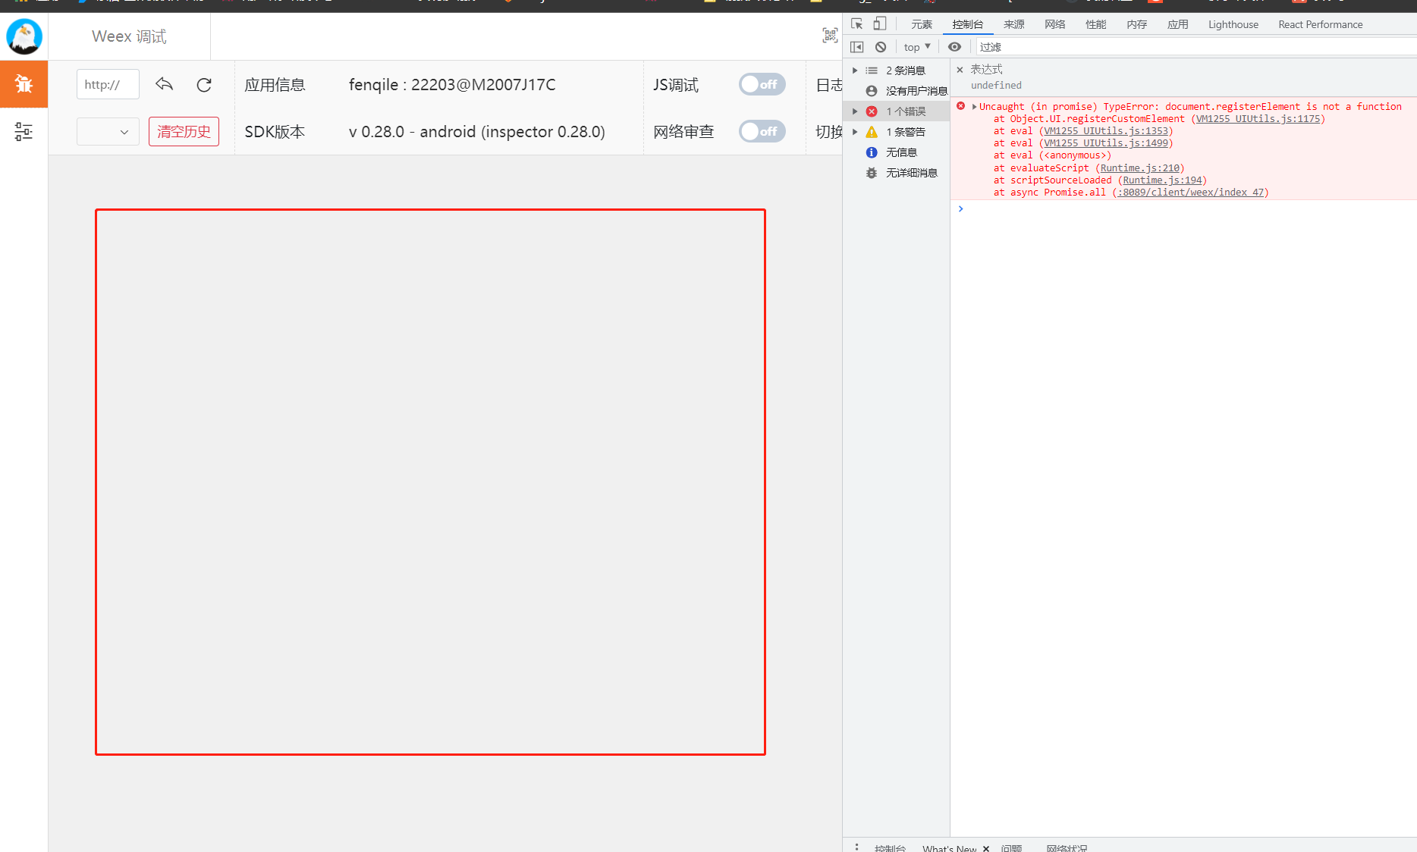Open the QR code scanner
Image resolution: width=1417 pixels, height=852 pixels.
pyautogui.click(x=829, y=35)
